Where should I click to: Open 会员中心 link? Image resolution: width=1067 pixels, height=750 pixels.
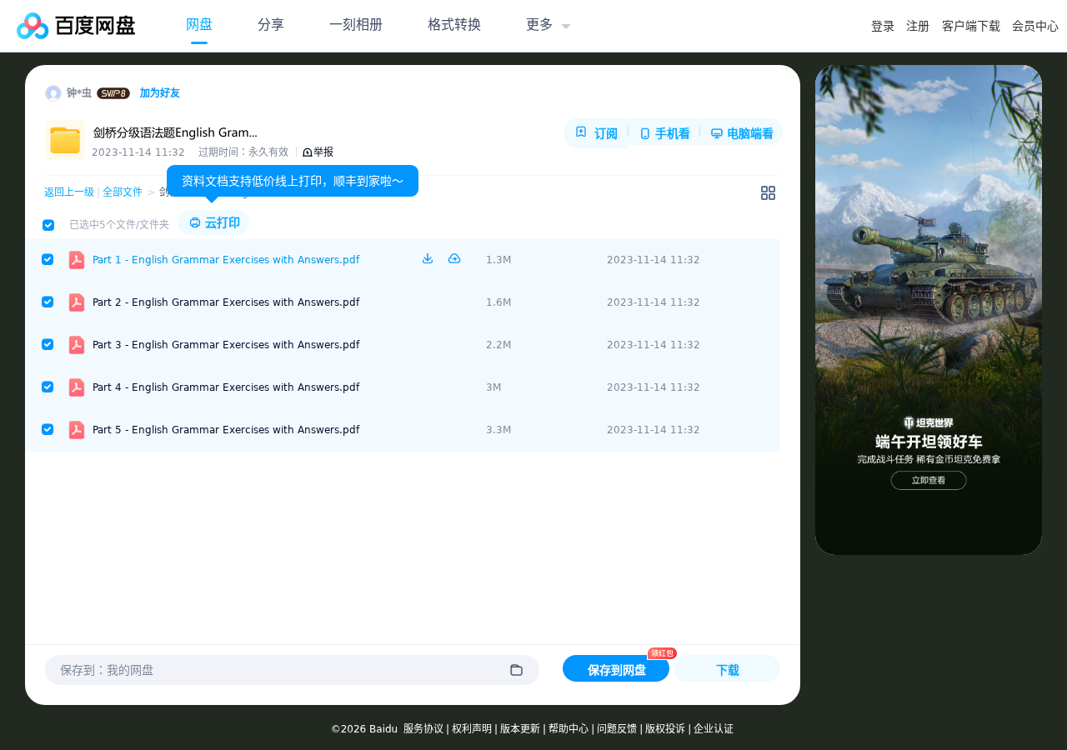pyautogui.click(x=1035, y=27)
